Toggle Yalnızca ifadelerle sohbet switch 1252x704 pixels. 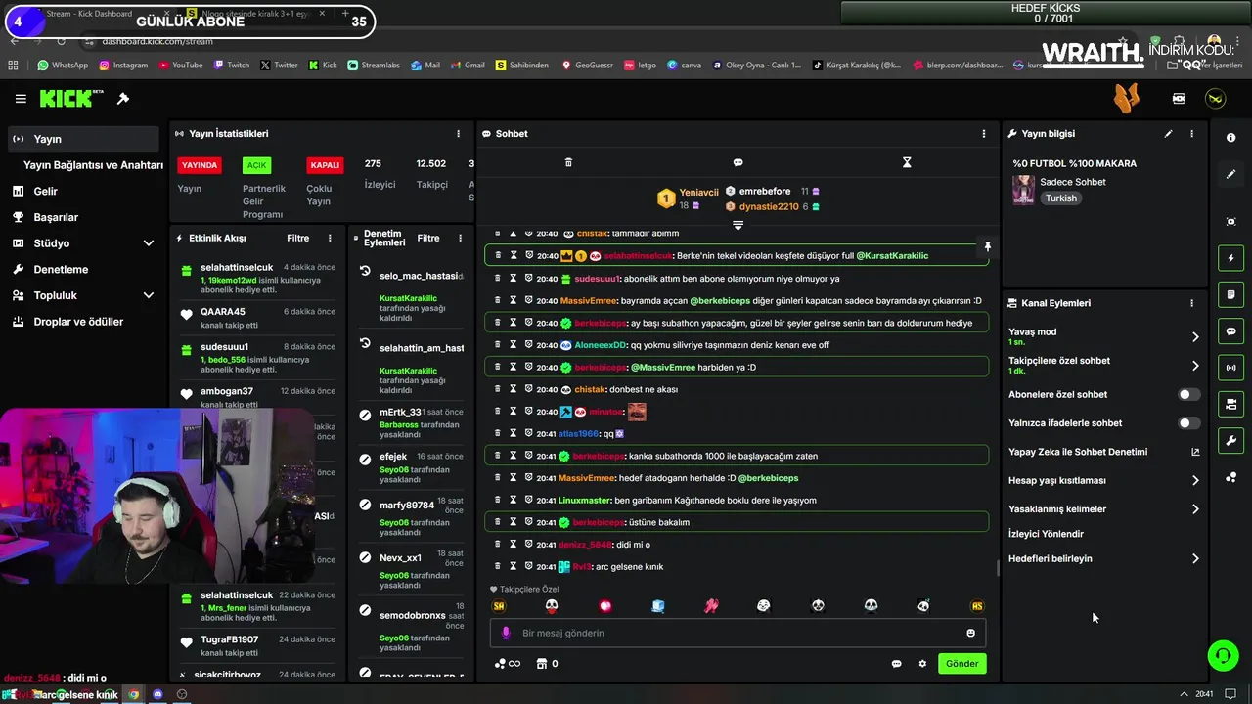(1188, 423)
